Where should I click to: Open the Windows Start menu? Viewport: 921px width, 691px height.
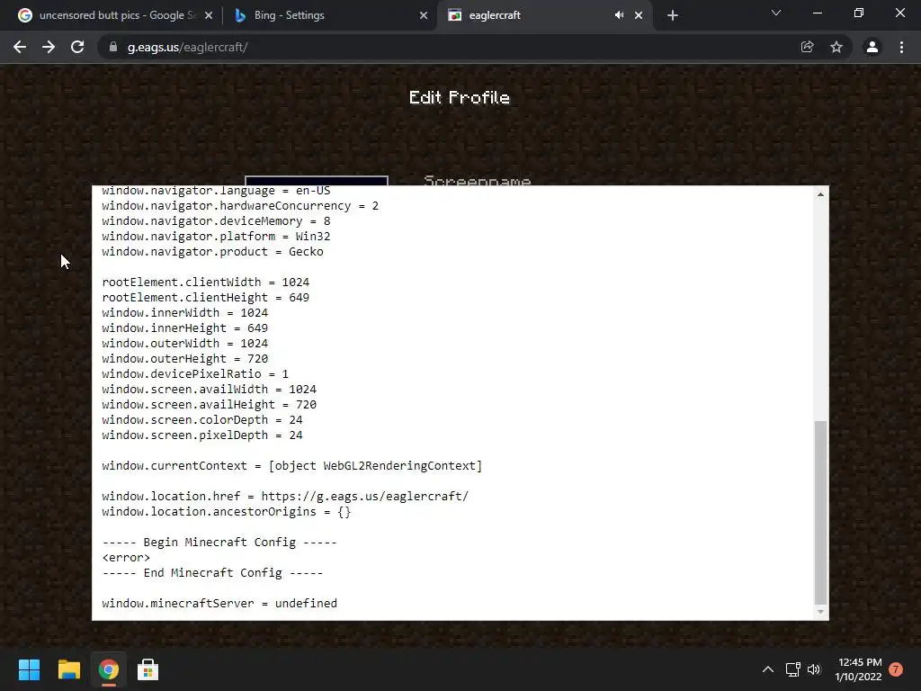pos(29,669)
